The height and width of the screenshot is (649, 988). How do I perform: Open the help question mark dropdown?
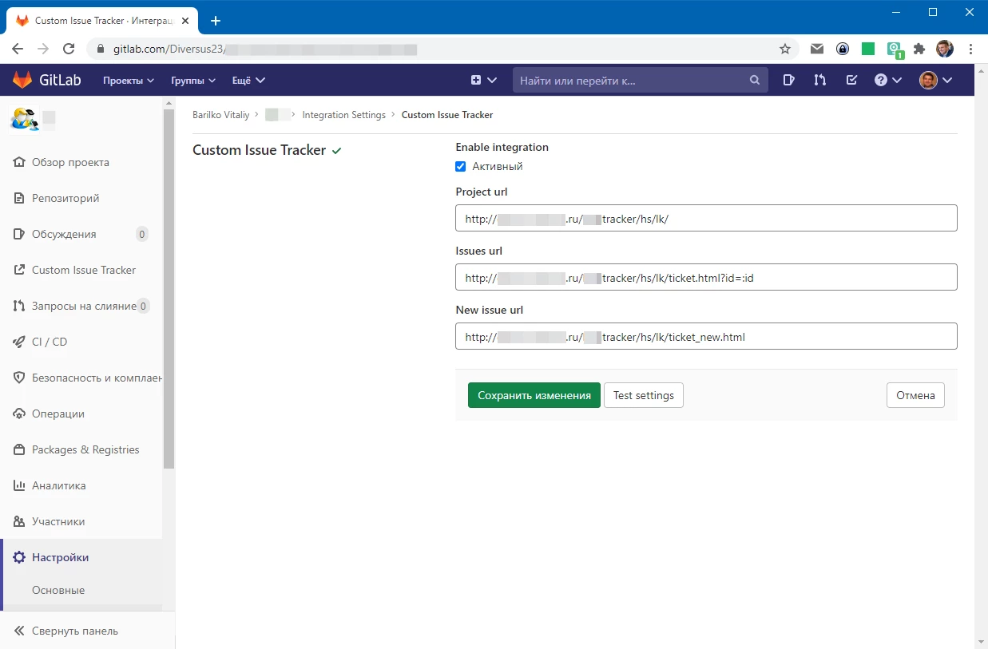point(887,80)
